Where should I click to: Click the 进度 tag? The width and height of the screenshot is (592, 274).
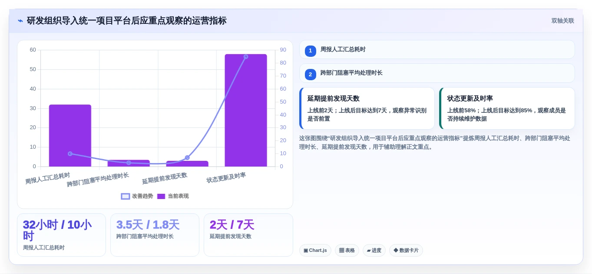pyautogui.click(x=374, y=250)
